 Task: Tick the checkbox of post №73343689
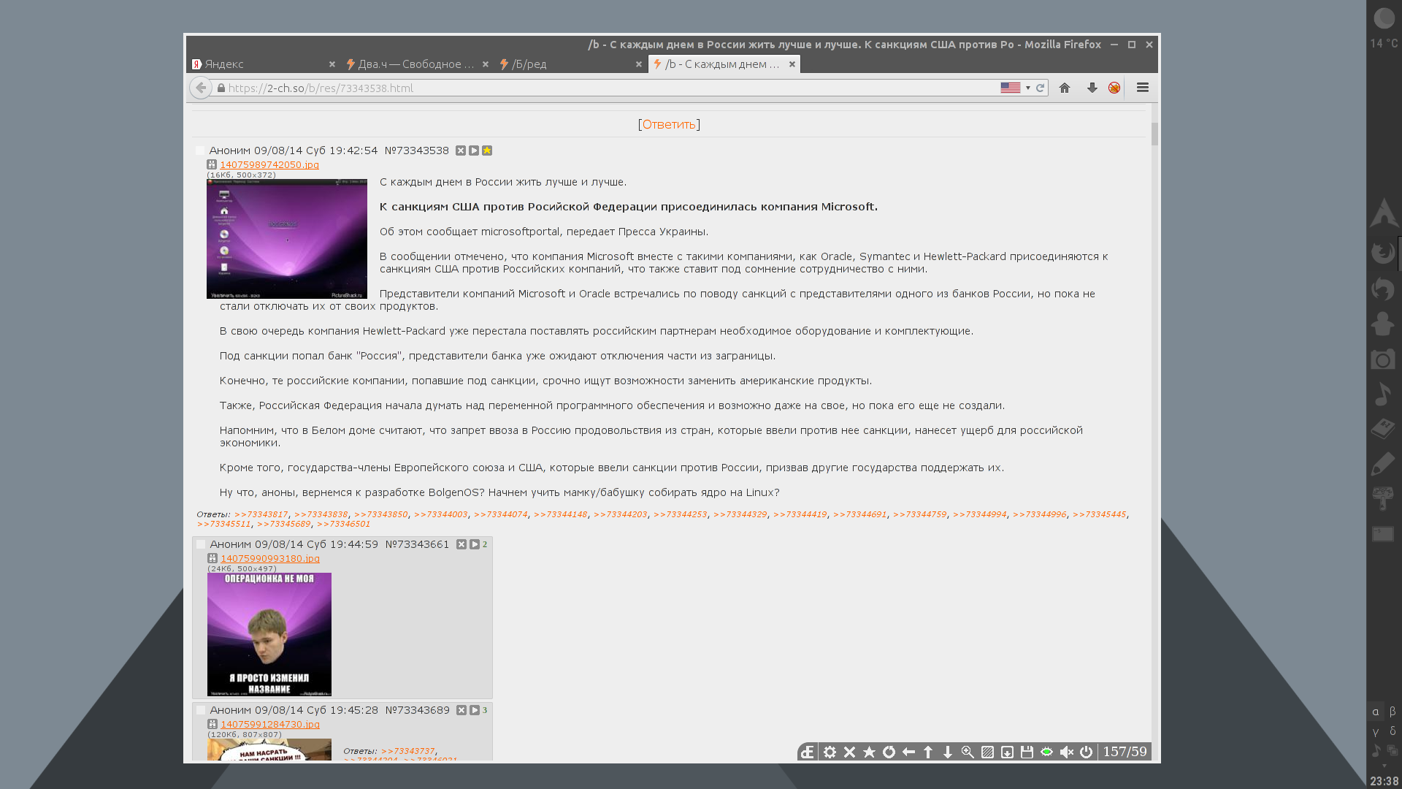[201, 710]
